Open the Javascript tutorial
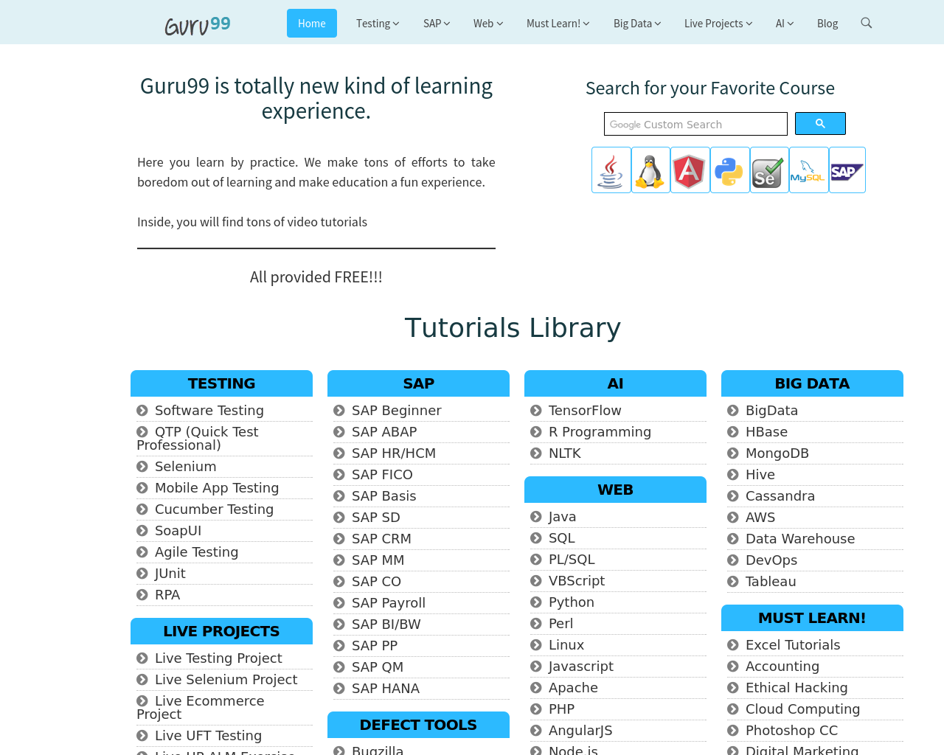Image resolution: width=944 pixels, height=755 pixels. tap(580, 667)
